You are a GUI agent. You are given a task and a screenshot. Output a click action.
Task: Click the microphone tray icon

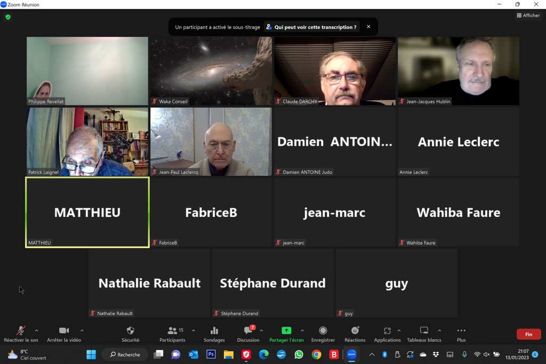click(464, 354)
